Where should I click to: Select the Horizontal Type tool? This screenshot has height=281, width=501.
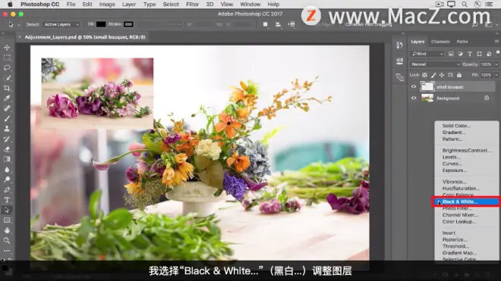coord(7,200)
